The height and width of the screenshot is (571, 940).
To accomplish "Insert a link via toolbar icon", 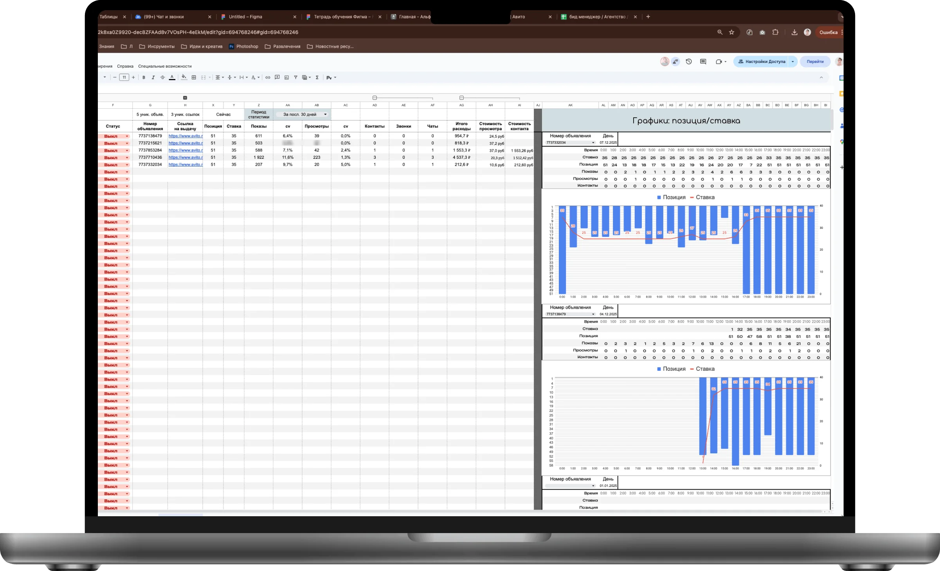I will pos(268,77).
